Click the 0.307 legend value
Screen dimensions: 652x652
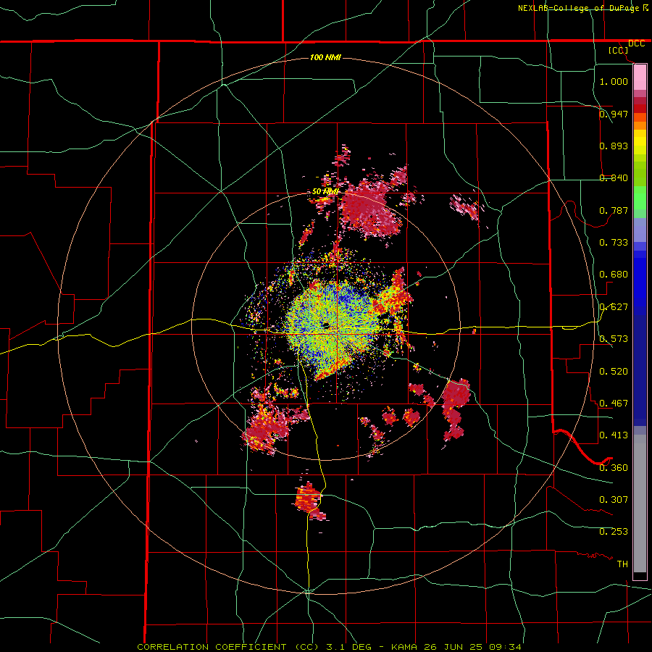pos(614,499)
